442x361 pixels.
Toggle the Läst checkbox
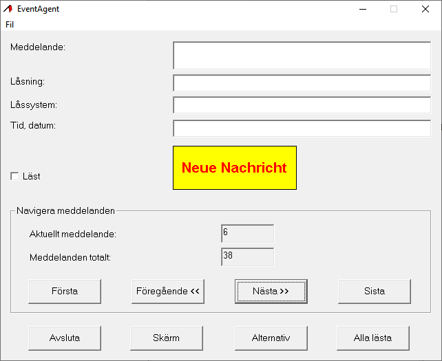[14, 177]
